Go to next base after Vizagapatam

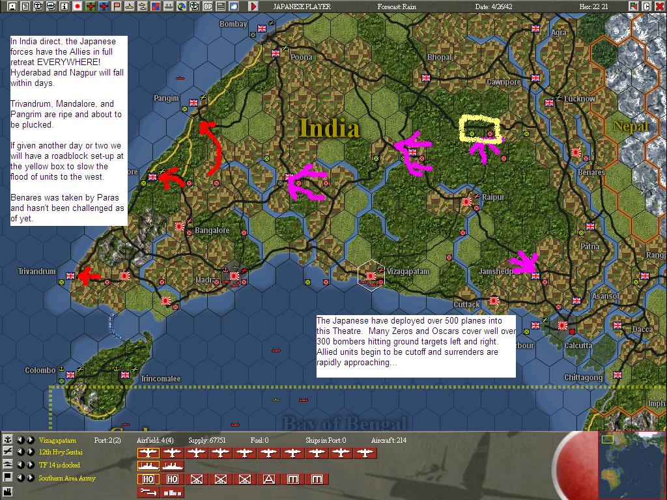pyautogui.click(x=30, y=440)
